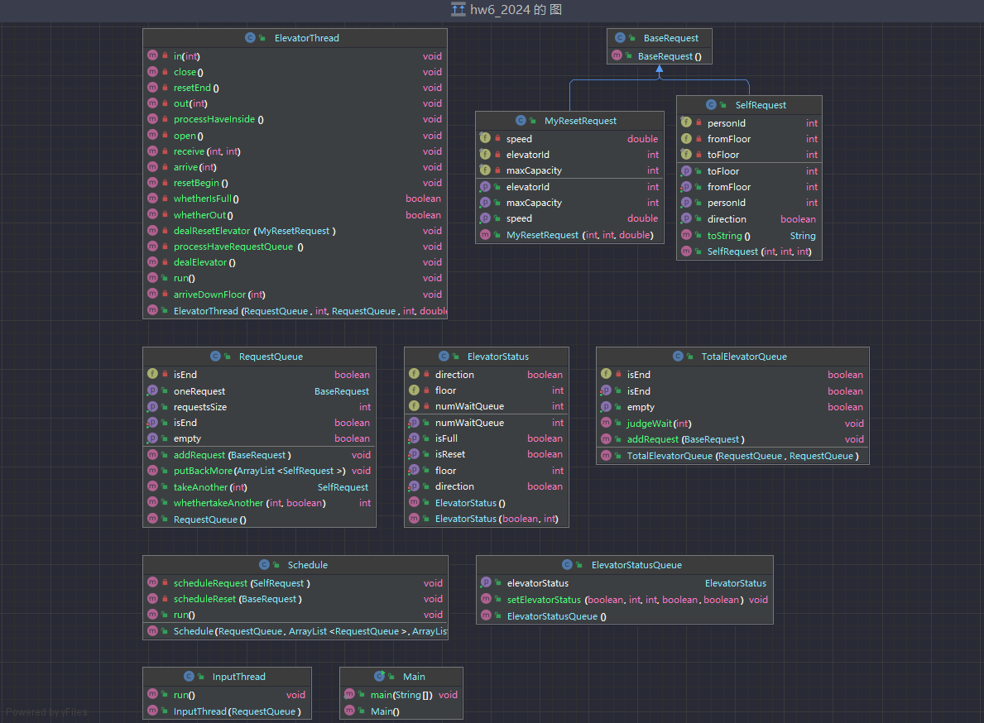Click the inheritance arrow into BaseRequest
The width and height of the screenshot is (984, 723).
[x=659, y=69]
